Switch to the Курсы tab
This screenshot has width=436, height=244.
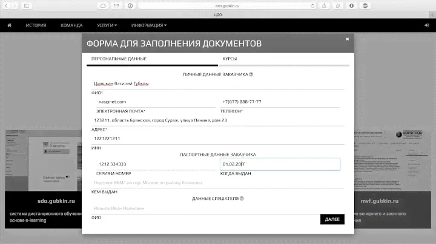click(230, 59)
